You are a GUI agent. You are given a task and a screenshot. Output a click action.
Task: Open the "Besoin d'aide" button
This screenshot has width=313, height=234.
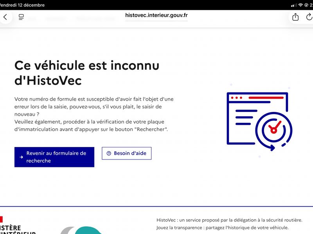tap(126, 153)
